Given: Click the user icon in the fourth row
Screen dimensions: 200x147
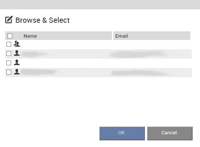Looking at the screenshot, I should pos(17,72).
